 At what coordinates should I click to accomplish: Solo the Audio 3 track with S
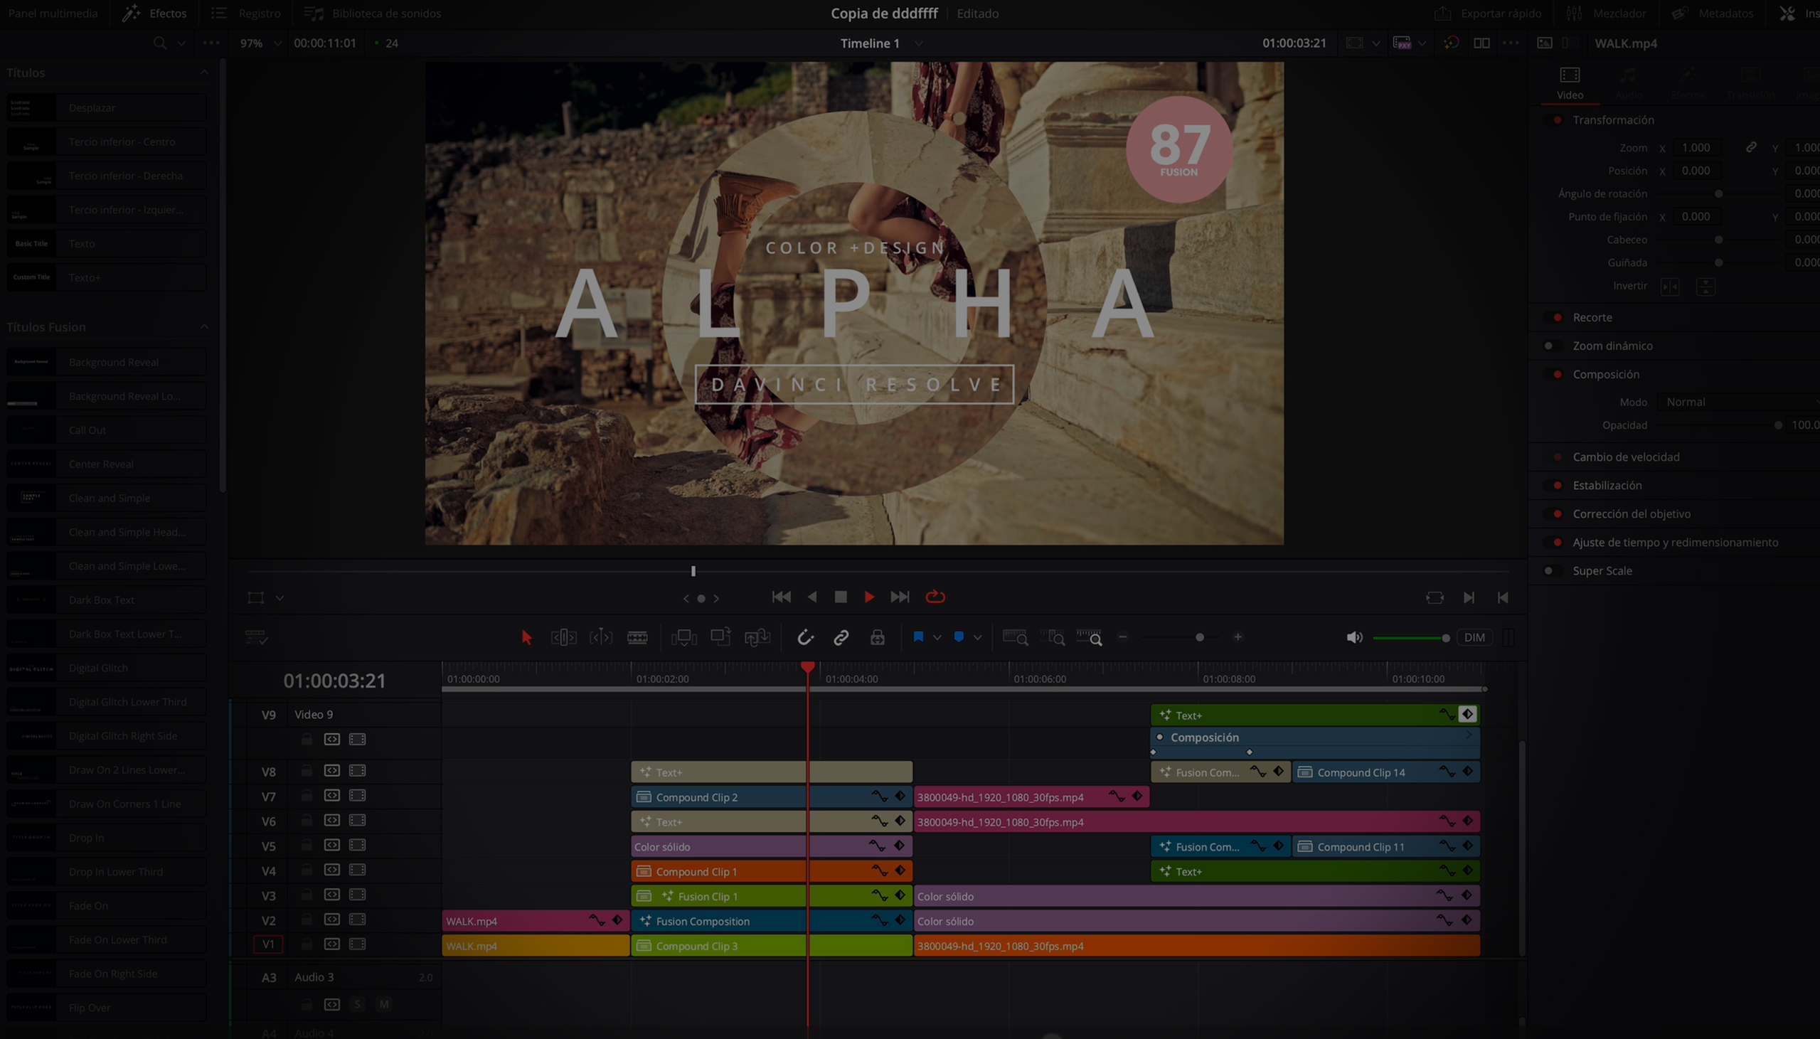358,1005
